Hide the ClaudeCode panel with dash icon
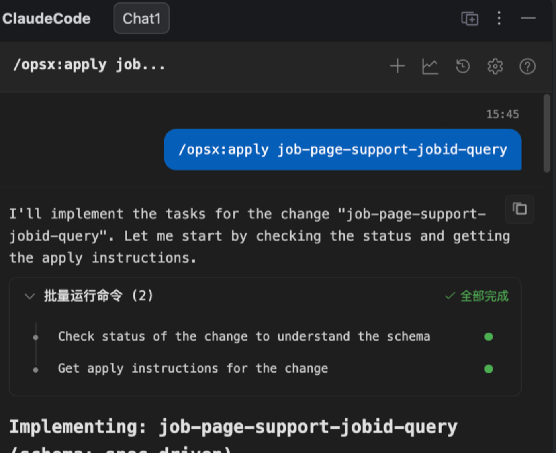Viewport: 556px width, 453px height. pos(528,18)
